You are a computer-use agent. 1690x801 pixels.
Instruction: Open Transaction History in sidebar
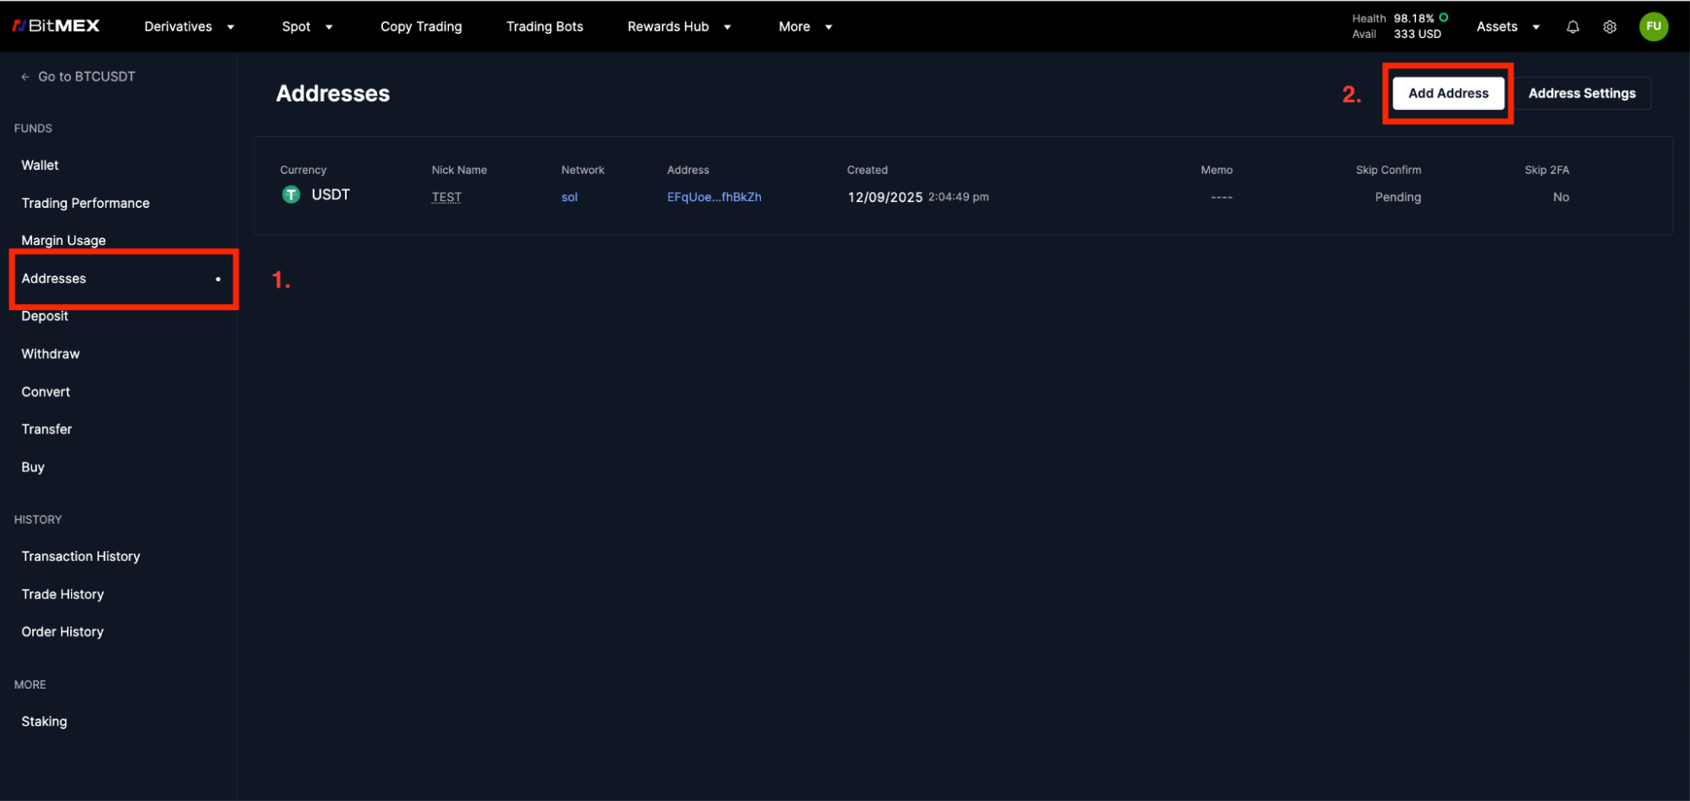coord(81,556)
